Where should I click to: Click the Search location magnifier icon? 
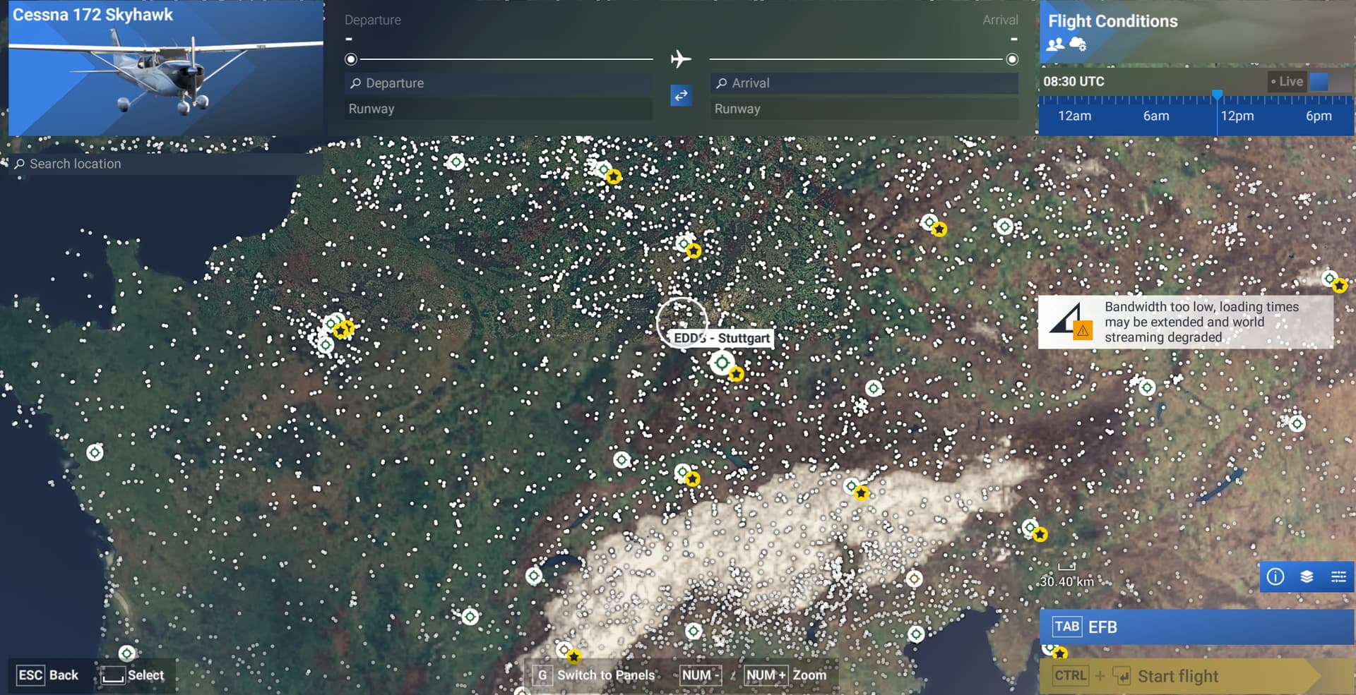19,163
